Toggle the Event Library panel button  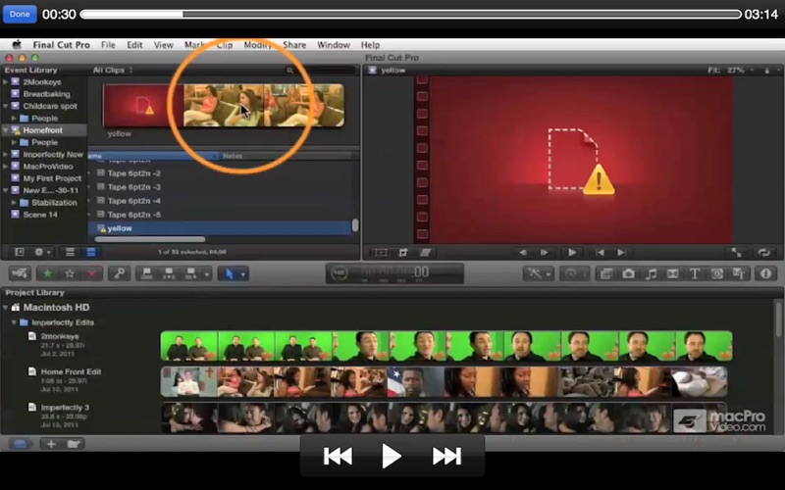[20, 252]
